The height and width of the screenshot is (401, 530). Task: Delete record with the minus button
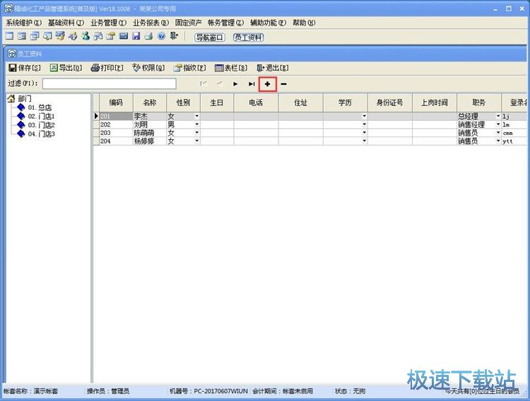[283, 84]
